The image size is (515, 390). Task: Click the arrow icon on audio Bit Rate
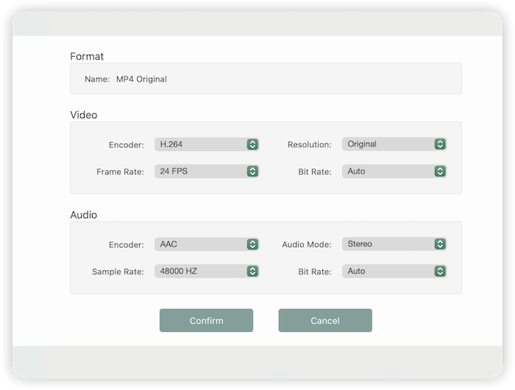click(440, 272)
